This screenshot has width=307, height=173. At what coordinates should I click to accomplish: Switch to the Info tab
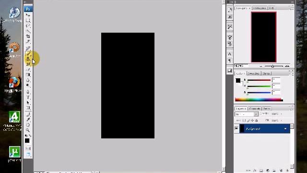(272, 8)
